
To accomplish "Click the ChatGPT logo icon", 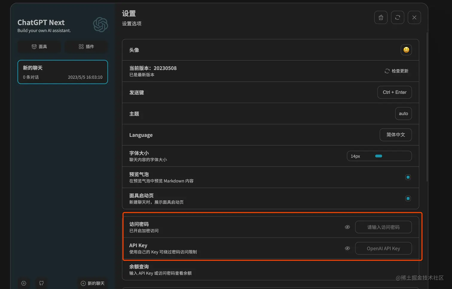I will point(100,24).
